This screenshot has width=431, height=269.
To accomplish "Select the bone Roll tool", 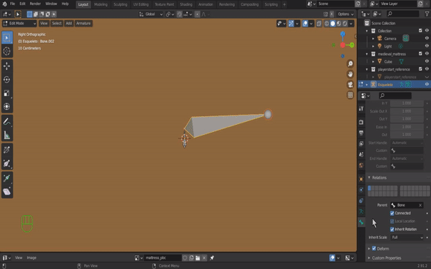I will [x=7, y=150].
